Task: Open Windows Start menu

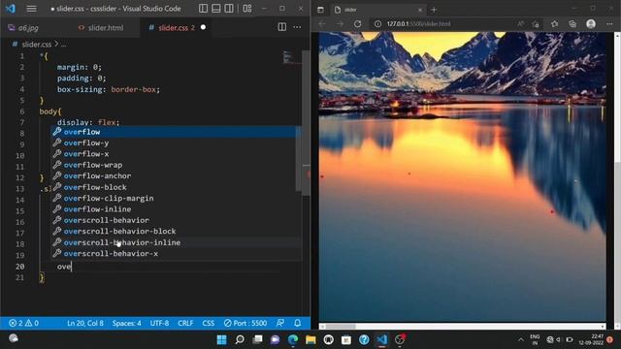Action: [x=222, y=339]
